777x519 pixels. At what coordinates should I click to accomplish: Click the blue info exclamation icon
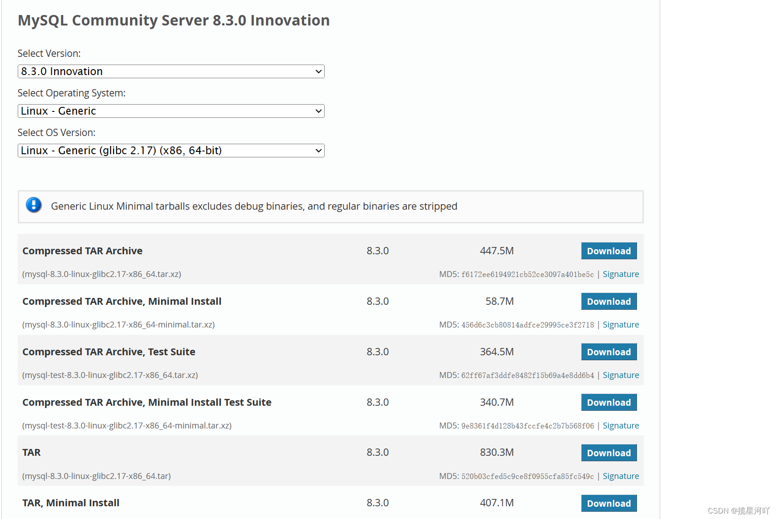click(x=34, y=205)
